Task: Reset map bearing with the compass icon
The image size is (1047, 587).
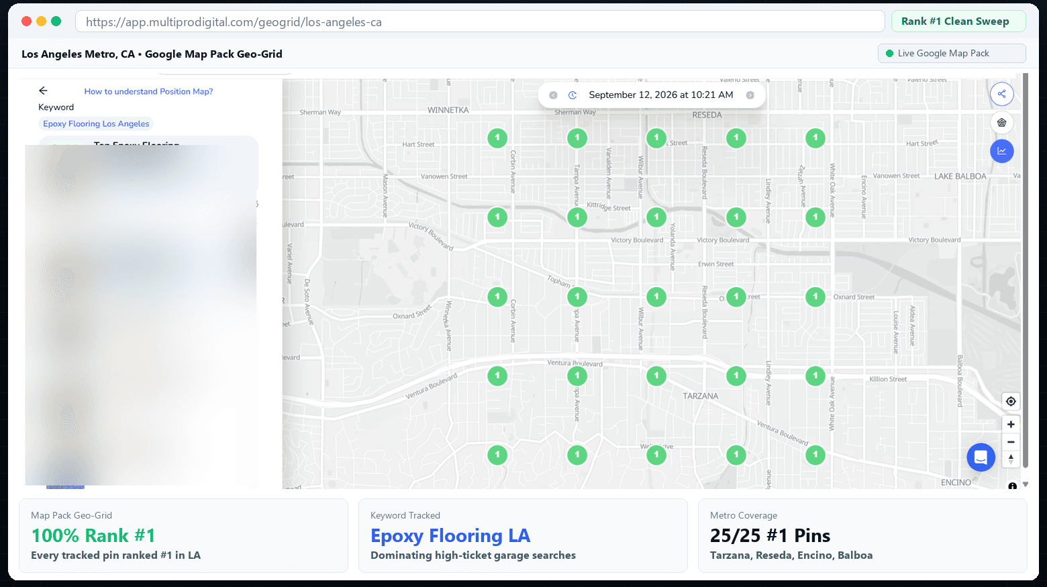Action: tap(1011, 459)
